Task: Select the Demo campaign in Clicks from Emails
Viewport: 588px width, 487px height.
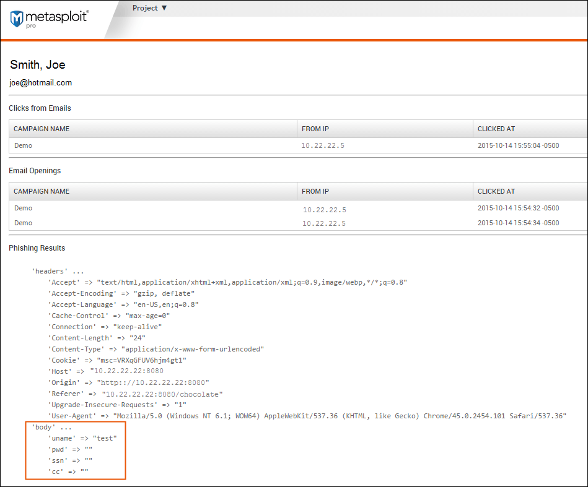Action: (23, 145)
